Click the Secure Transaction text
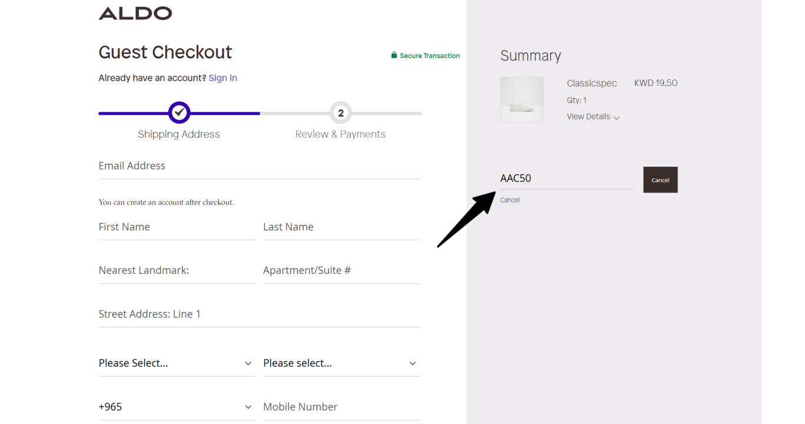805x424 pixels. 430,56
